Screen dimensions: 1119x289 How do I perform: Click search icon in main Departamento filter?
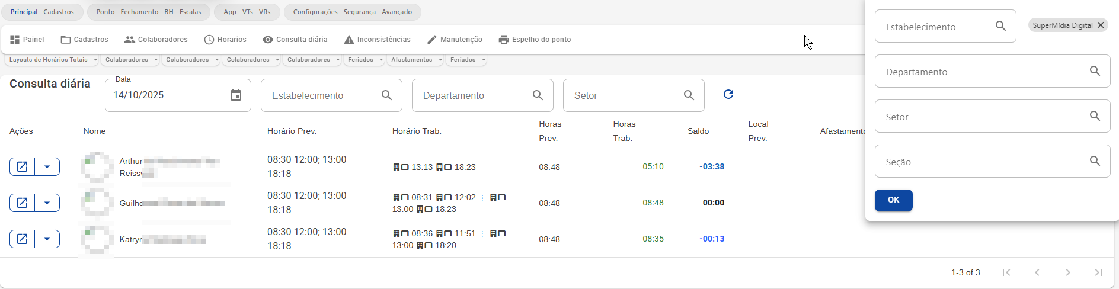tap(538, 95)
